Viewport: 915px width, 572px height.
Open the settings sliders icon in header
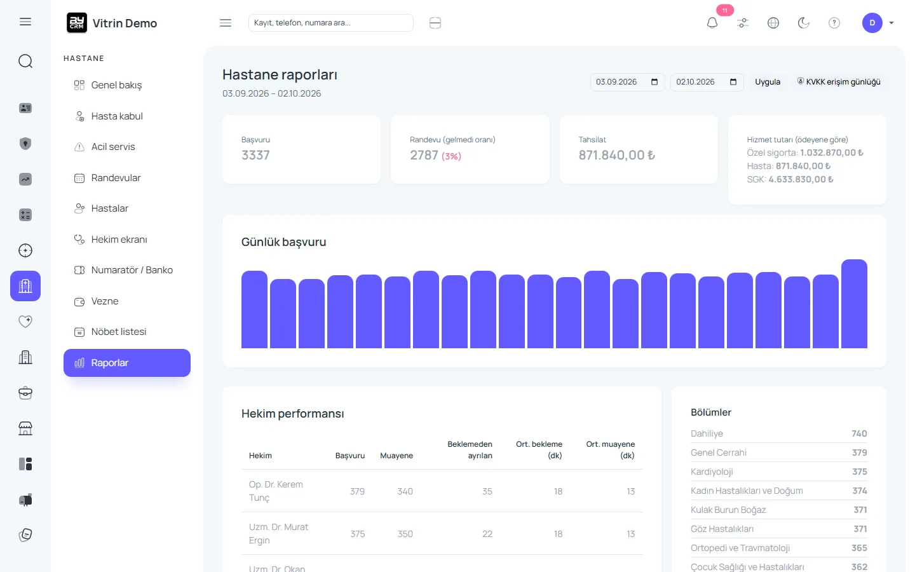pos(743,23)
